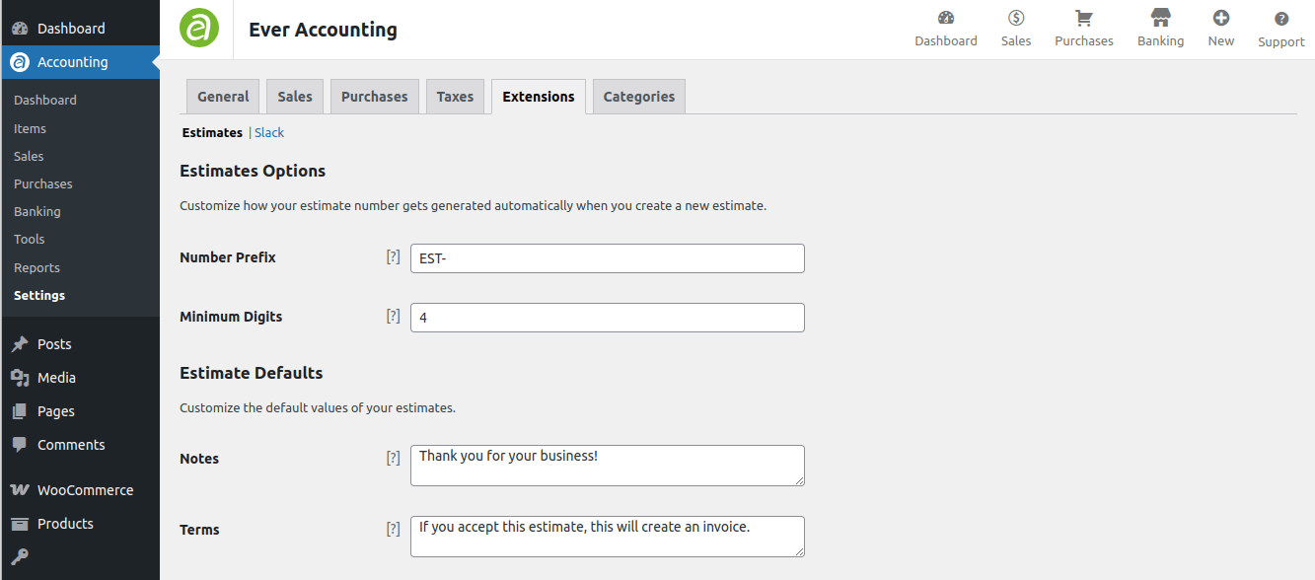Image resolution: width=1315 pixels, height=580 pixels.
Task: Click the Ever Accounting green logo
Action: click(199, 27)
